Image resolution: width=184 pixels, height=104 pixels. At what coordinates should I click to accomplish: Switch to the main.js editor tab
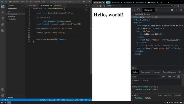[x=59, y=5]
